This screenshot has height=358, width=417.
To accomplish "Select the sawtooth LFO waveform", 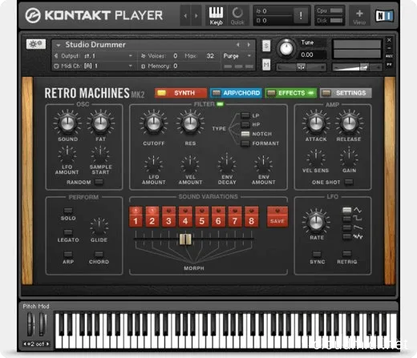I will point(347,227).
